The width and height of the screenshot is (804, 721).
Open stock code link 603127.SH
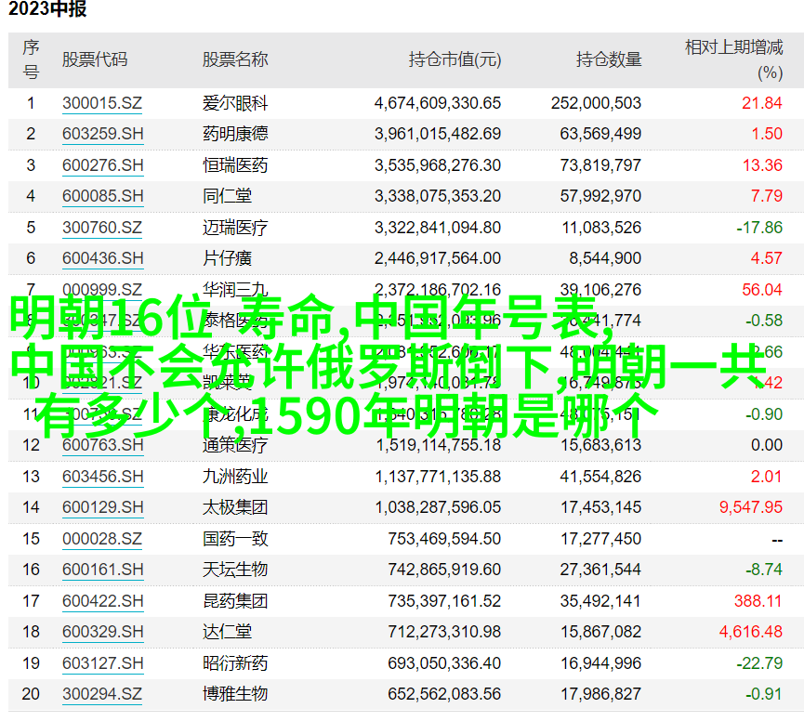pyautogui.click(x=102, y=663)
